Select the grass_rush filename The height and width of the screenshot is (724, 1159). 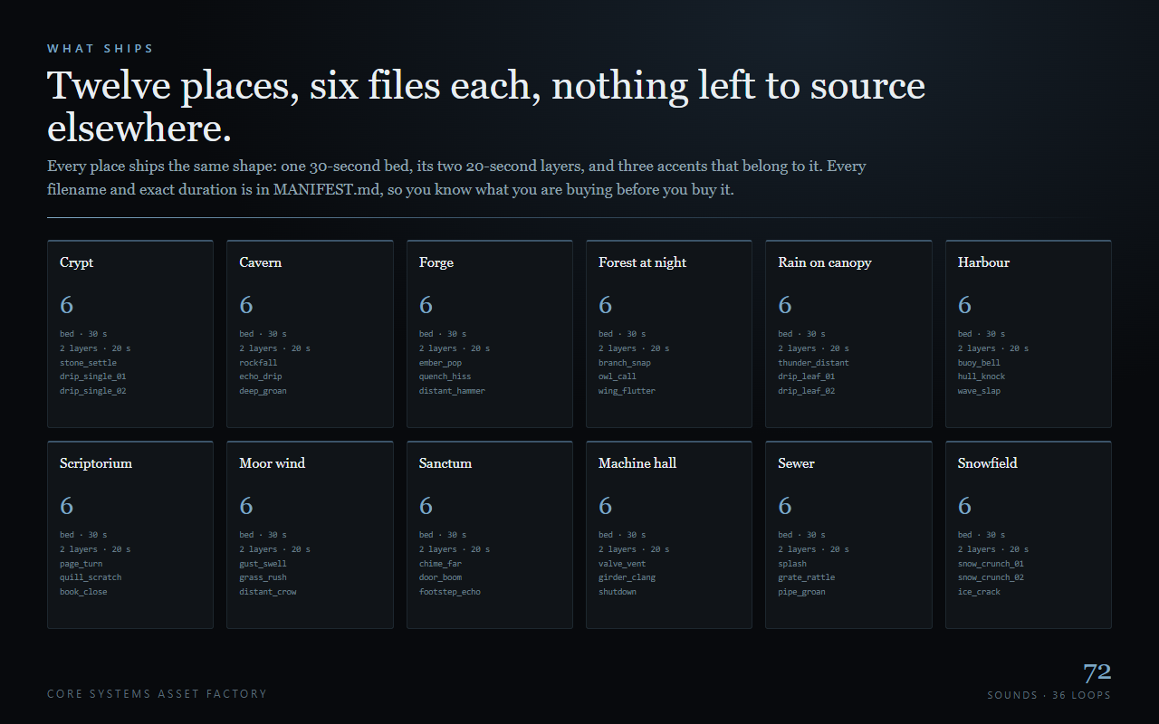click(263, 577)
